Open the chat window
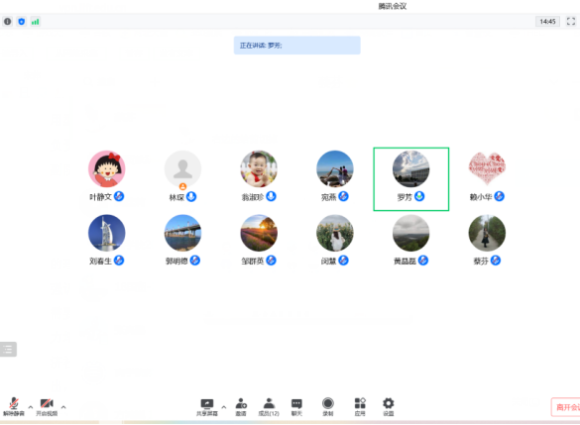Screen dimensions: 580x425 point(296,407)
